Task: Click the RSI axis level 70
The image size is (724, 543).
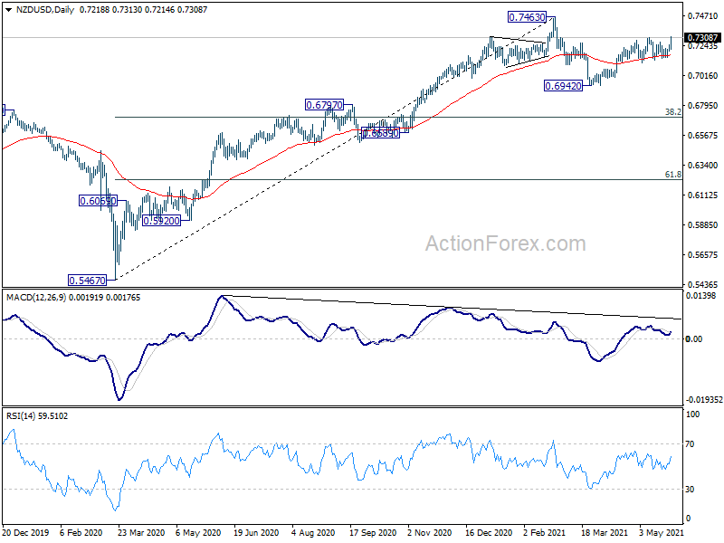Action: pyautogui.click(x=690, y=444)
